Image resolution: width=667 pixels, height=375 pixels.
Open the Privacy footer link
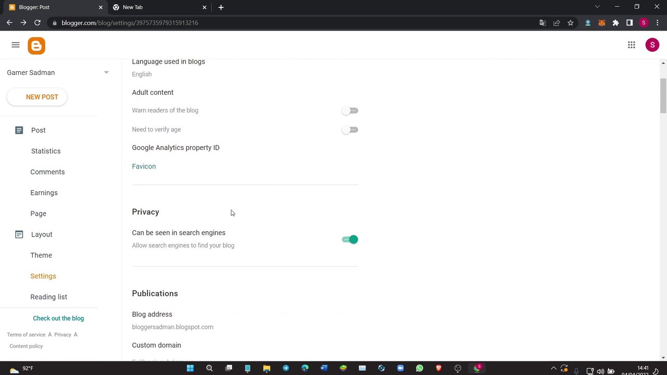click(x=63, y=334)
